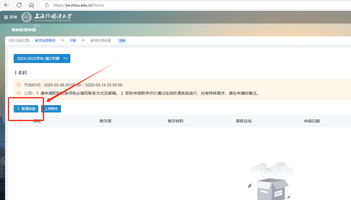Click the browser back arrow
351x200 pixels.
6,5
